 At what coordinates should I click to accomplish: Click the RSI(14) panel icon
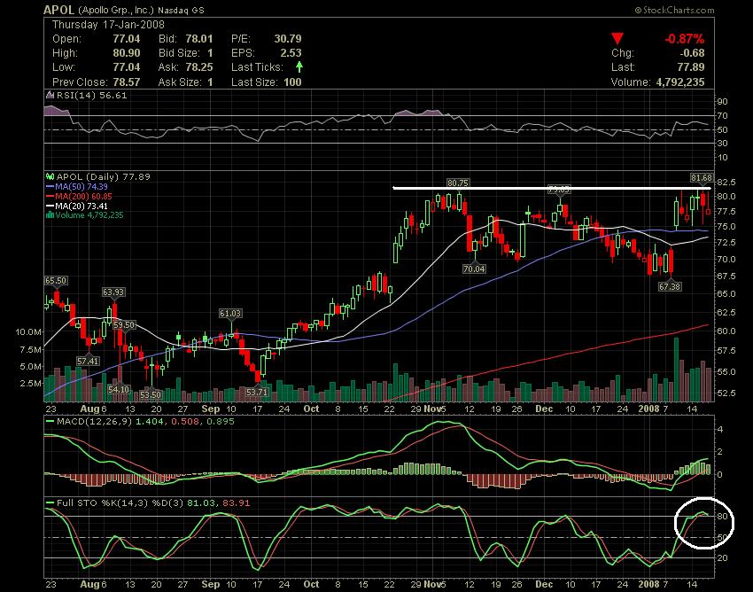[50, 95]
